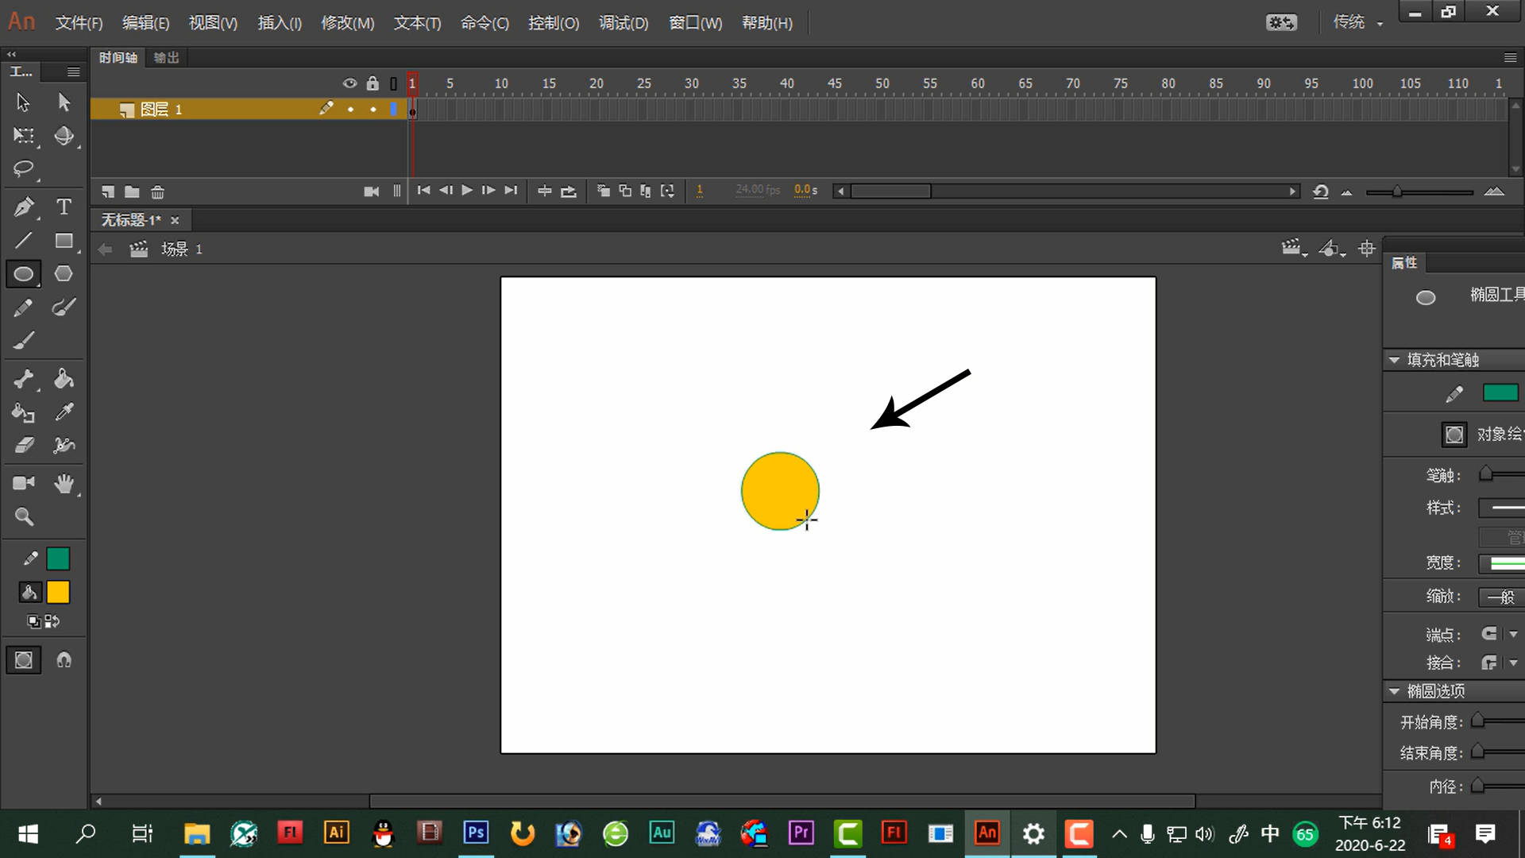Toggle outline view for all layers
The image size is (1525, 858).
(393, 83)
